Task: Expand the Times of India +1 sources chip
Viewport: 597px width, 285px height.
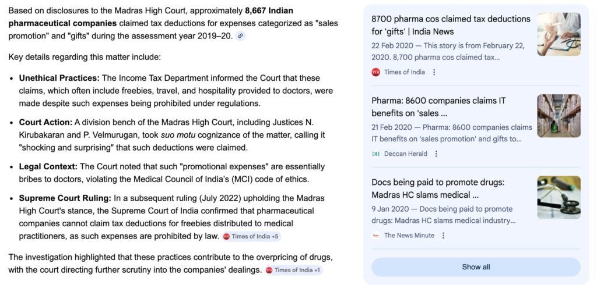Action: (293, 270)
